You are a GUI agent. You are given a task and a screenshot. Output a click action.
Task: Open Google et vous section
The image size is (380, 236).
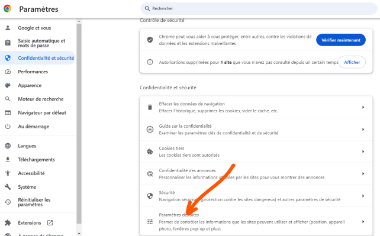coord(34,28)
